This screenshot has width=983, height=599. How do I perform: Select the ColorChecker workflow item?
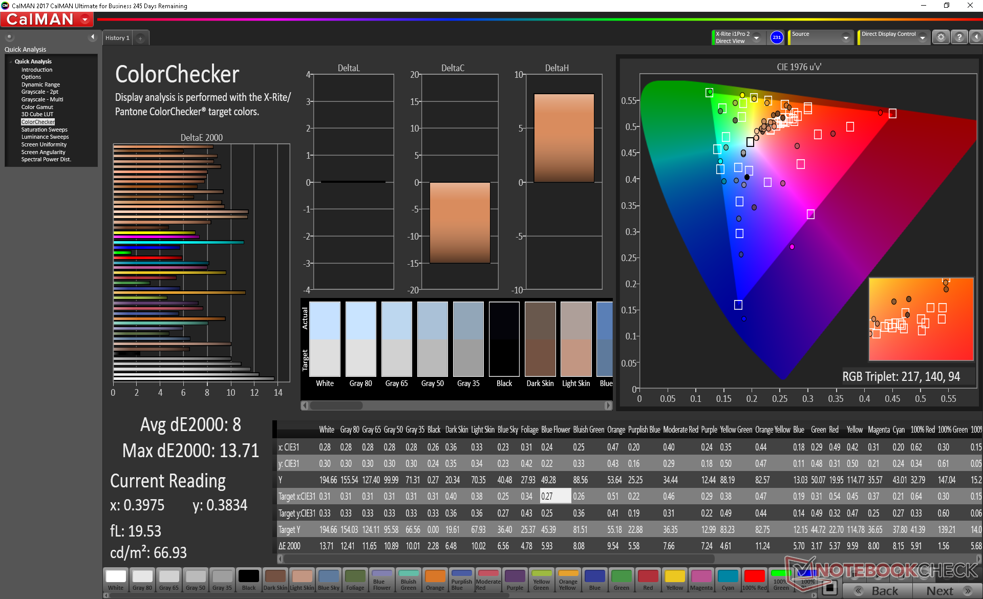pyautogui.click(x=38, y=122)
